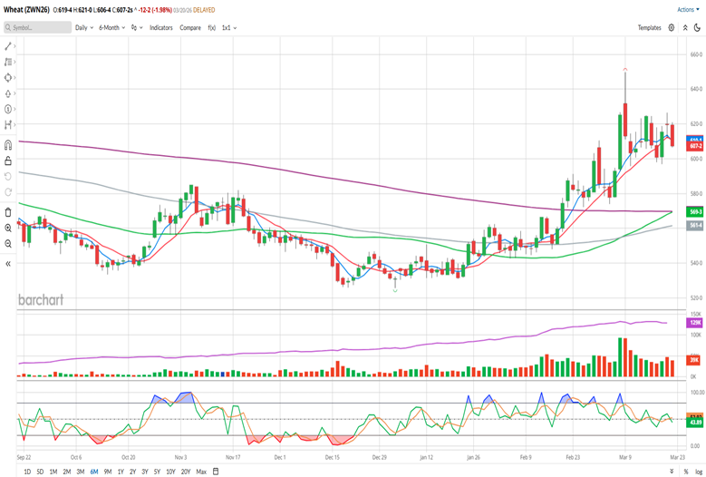Click the low marker below January candle
The image size is (706, 477).
[395, 291]
